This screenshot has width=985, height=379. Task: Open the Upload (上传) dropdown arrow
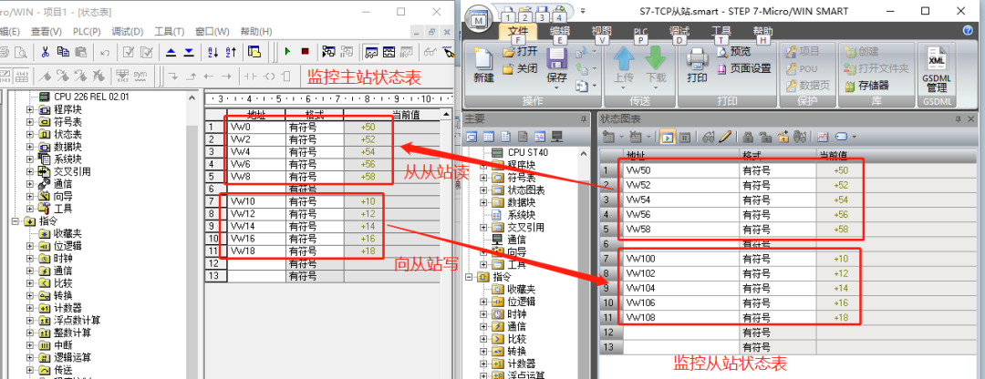[625, 87]
